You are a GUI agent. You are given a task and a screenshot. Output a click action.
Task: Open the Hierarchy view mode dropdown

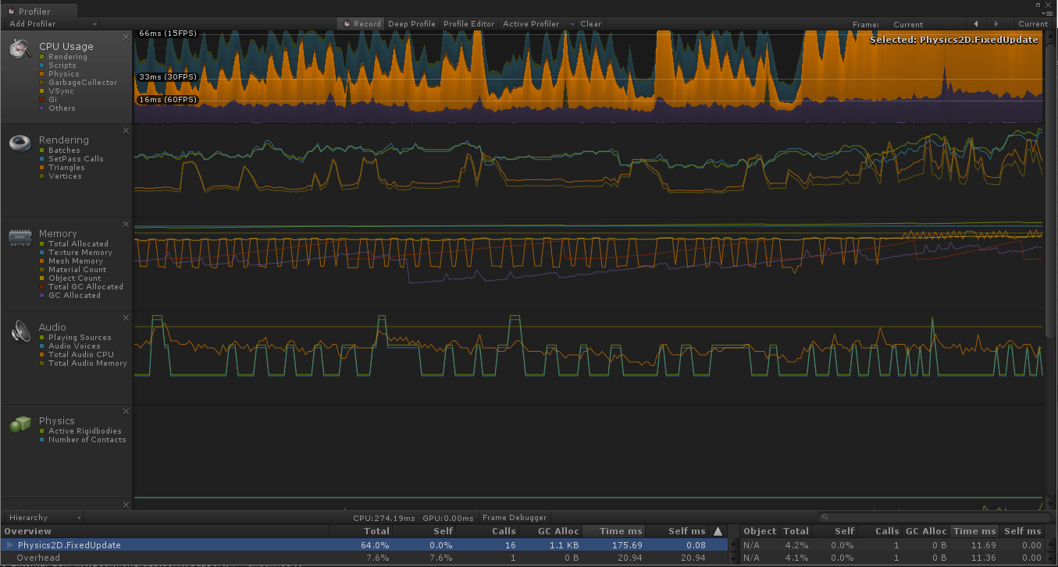coord(42,516)
